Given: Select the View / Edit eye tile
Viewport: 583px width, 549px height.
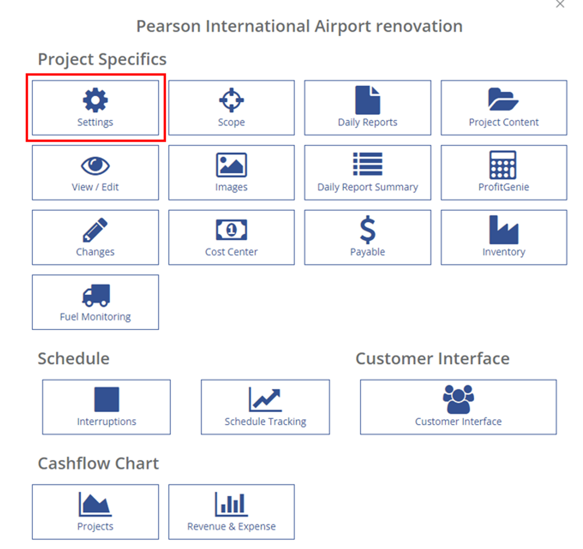Looking at the screenshot, I should 95,173.
